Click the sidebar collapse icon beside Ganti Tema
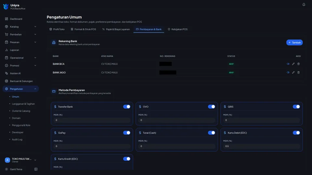The image size is (312, 175). pos(36,169)
